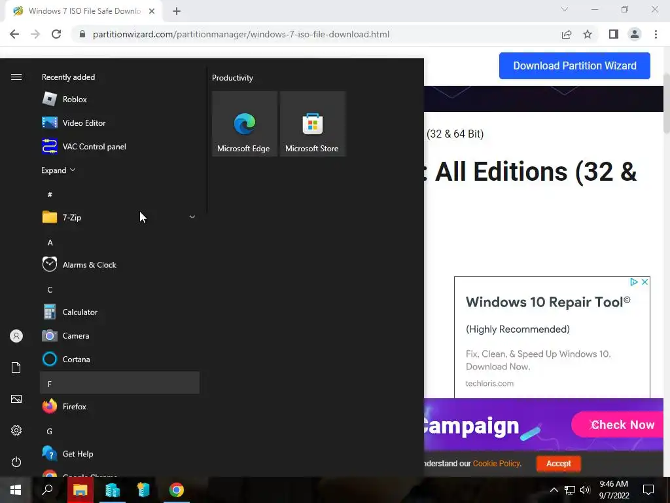Open Microsoft Store tile

click(x=312, y=124)
